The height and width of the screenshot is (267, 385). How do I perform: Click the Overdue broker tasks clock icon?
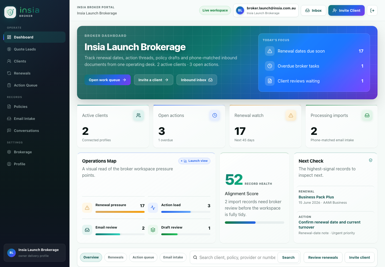point(270,66)
